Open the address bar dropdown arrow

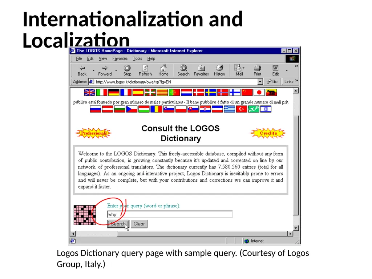pyautogui.click(x=260, y=82)
